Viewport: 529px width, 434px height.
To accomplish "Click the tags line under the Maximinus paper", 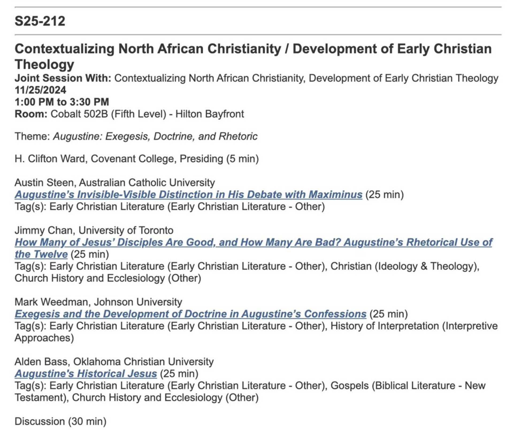I will [169, 207].
